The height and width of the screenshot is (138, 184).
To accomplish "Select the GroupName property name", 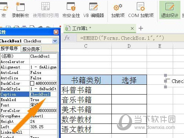I will pos(15,116).
